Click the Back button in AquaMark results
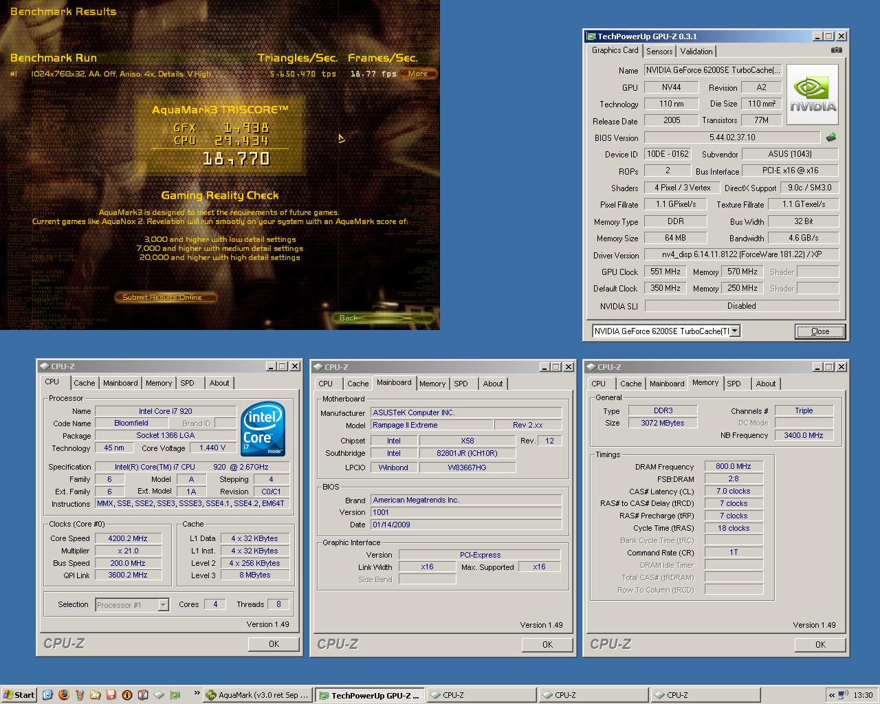 pos(382,318)
